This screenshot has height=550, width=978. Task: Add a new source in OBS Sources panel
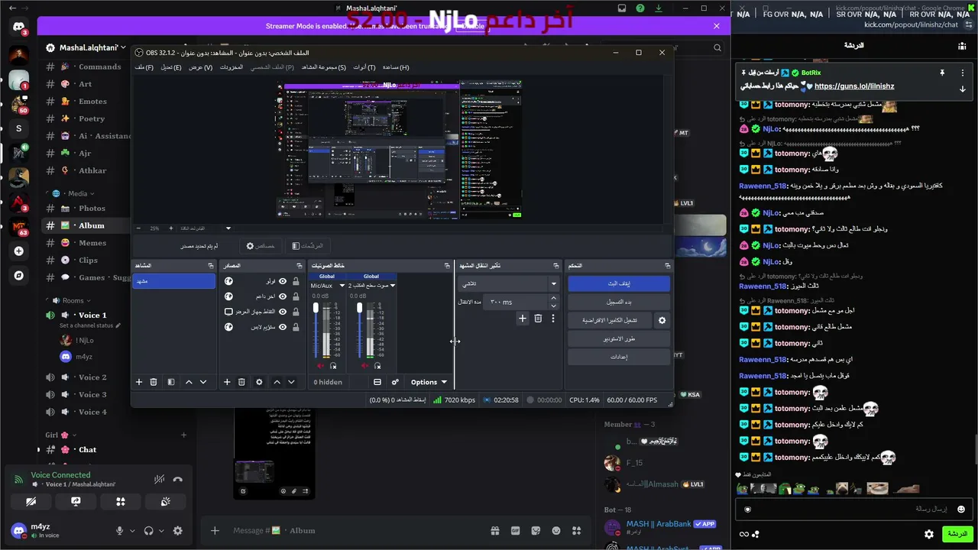point(227,382)
